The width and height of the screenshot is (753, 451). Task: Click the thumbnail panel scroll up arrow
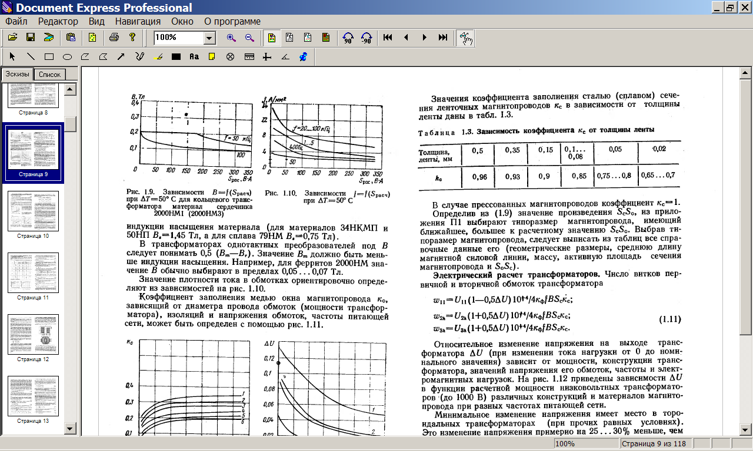[x=71, y=89]
